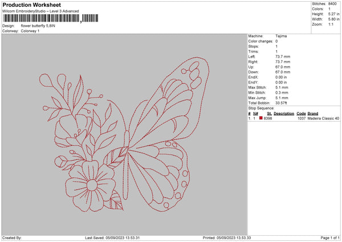Image resolution: width=342 pixels, height=242 pixels.
Task: Select the Madeira Classic 40 brand entry
Action: [323, 118]
